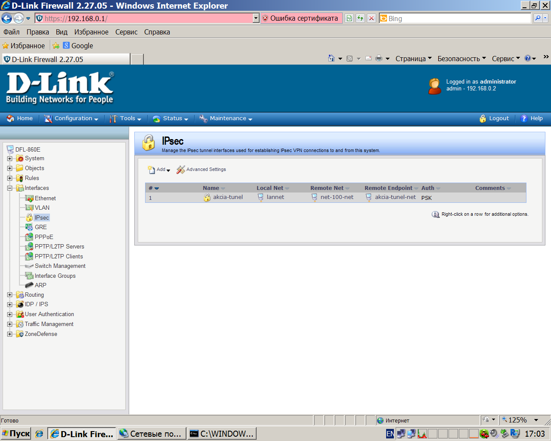The height and width of the screenshot is (441, 551).
Task: Click the refresh page icon
Action: (360, 18)
